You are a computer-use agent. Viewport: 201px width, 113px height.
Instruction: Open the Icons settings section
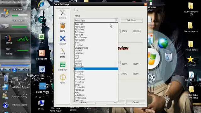tap(63, 27)
